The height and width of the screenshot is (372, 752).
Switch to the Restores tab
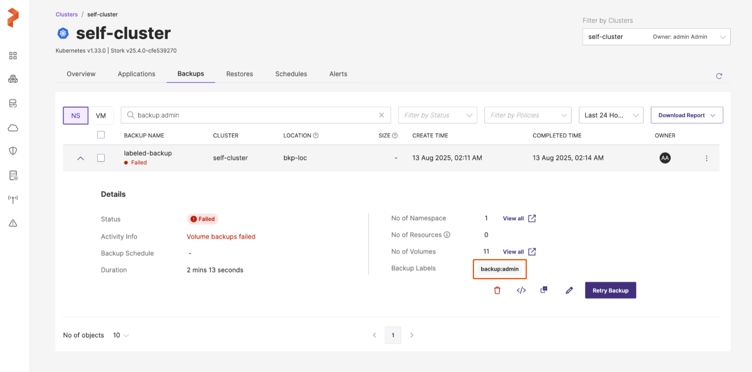pos(239,74)
